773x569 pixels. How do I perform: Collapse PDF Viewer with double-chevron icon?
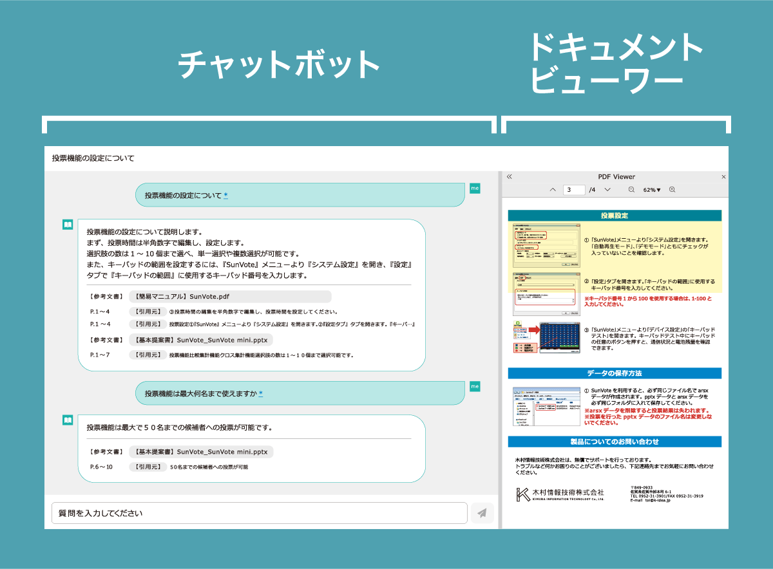point(509,176)
